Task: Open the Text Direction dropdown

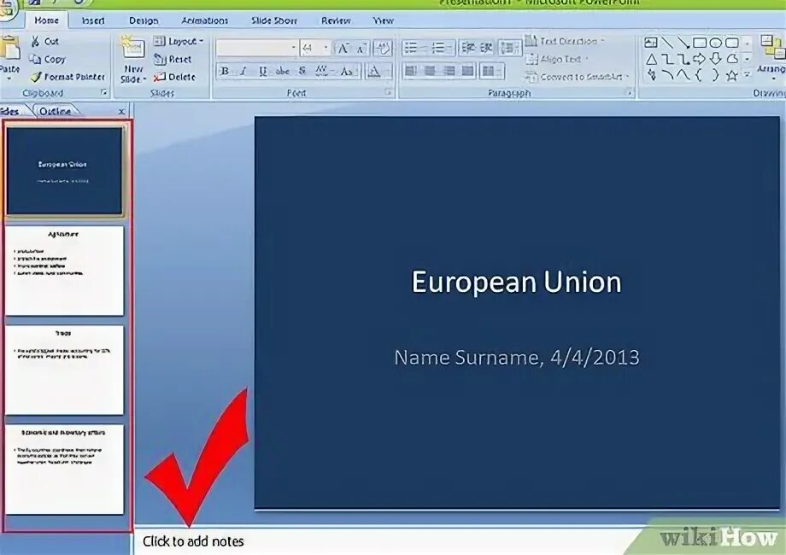Action: click(x=565, y=41)
